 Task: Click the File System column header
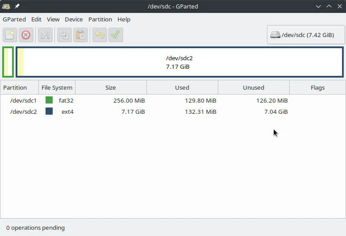tap(57, 87)
